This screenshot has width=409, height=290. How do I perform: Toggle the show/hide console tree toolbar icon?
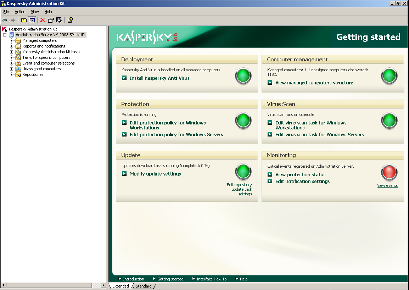coord(32,20)
